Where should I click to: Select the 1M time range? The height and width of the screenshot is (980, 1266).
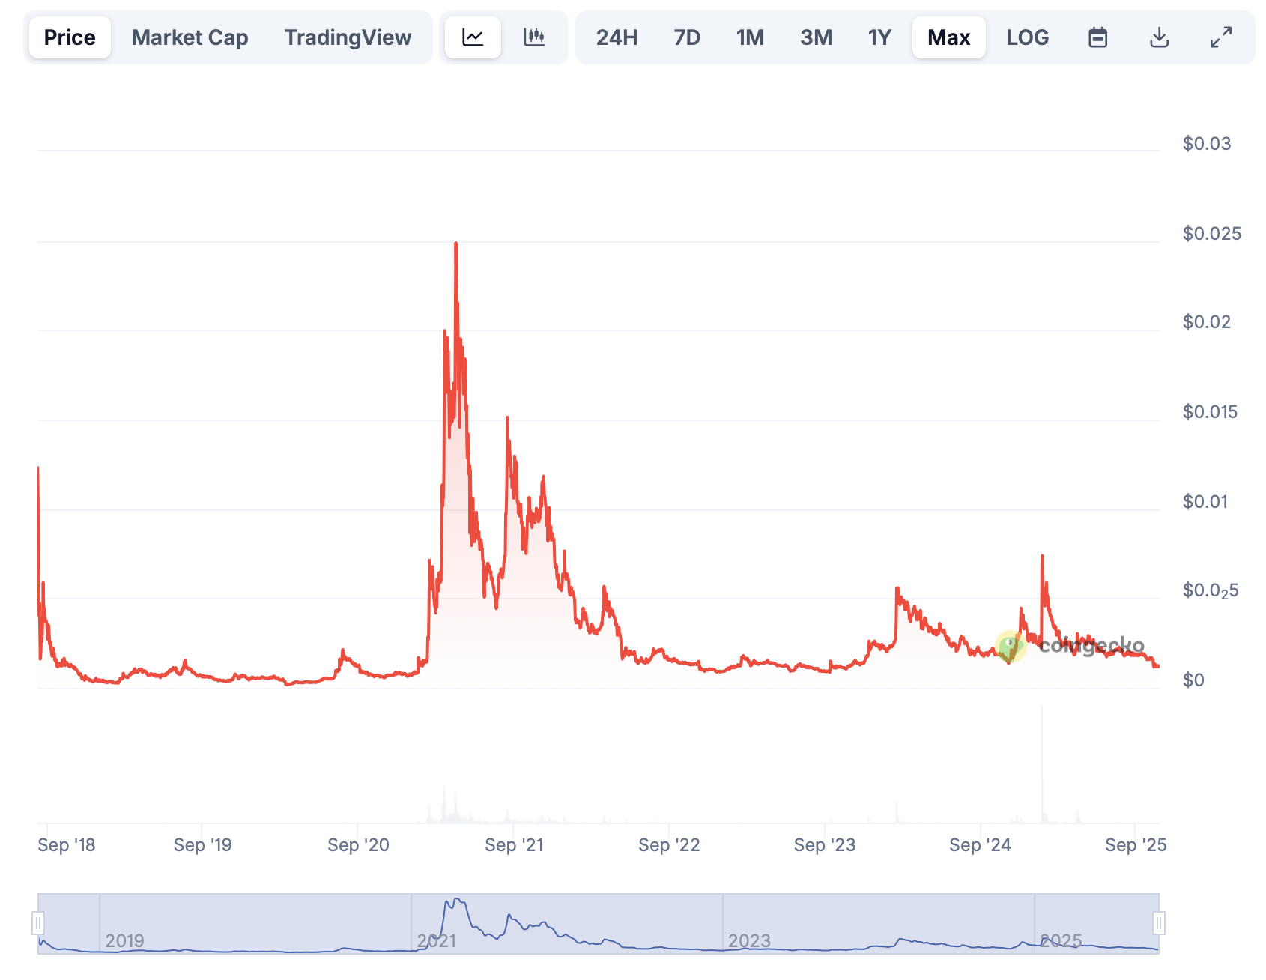click(x=750, y=37)
